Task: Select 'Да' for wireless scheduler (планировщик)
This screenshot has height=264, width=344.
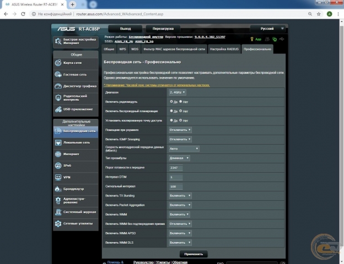Action: 171,111
